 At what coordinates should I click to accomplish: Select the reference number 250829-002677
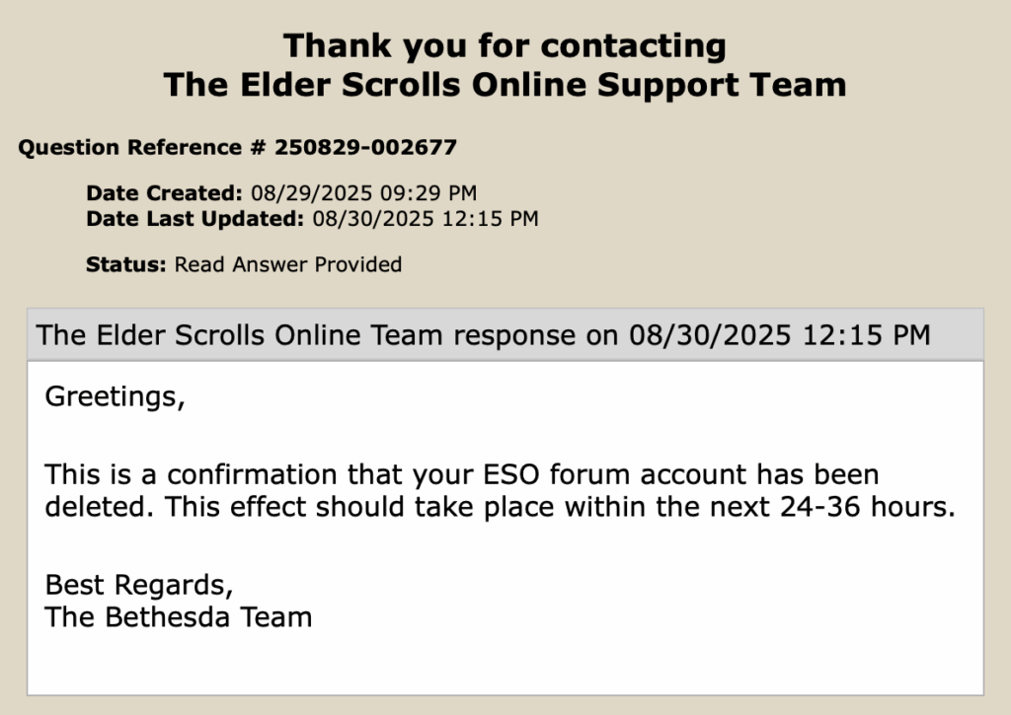coord(365,148)
